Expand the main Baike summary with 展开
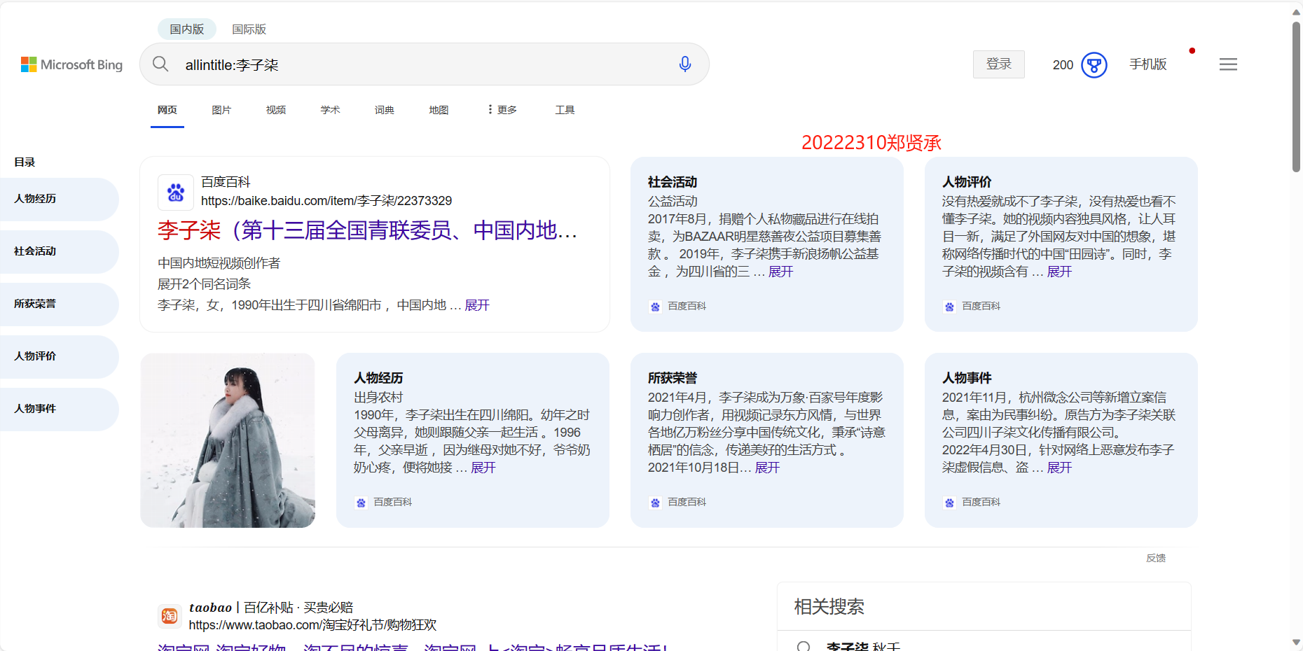 pyautogui.click(x=477, y=305)
